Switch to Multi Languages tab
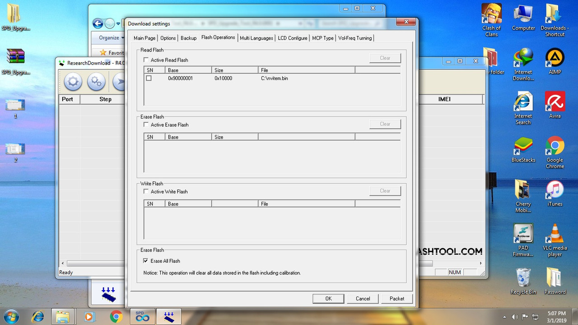578x325 pixels. (256, 38)
